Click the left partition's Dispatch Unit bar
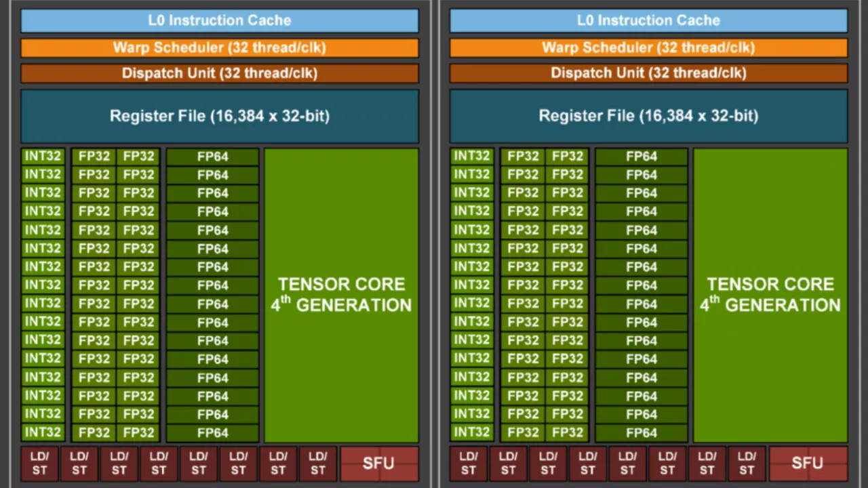Image resolution: width=868 pixels, height=488 pixels. tap(220, 73)
